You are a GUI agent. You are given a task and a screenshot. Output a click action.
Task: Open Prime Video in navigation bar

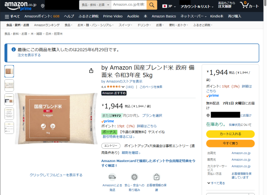point(113,16)
